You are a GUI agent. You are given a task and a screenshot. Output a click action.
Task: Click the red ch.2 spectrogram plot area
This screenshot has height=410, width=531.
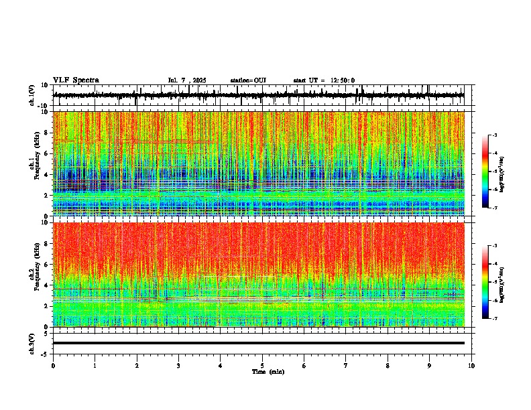259,275
